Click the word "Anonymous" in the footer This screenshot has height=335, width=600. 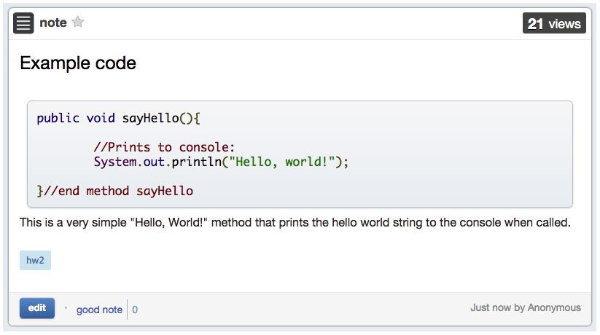click(x=554, y=307)
